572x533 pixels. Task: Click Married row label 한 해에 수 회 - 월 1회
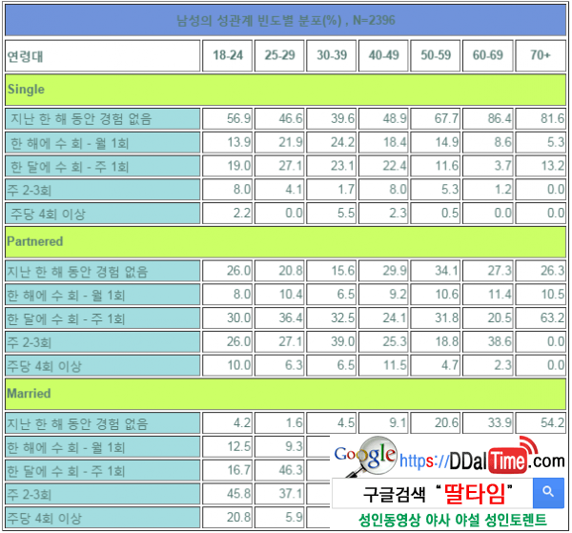pyautogui.click(x=103, y=446)
